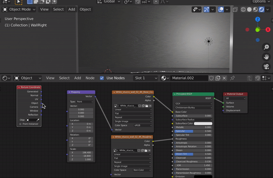Collapse the Material Output node
This screenshot has width=273, height=178.
225,94
